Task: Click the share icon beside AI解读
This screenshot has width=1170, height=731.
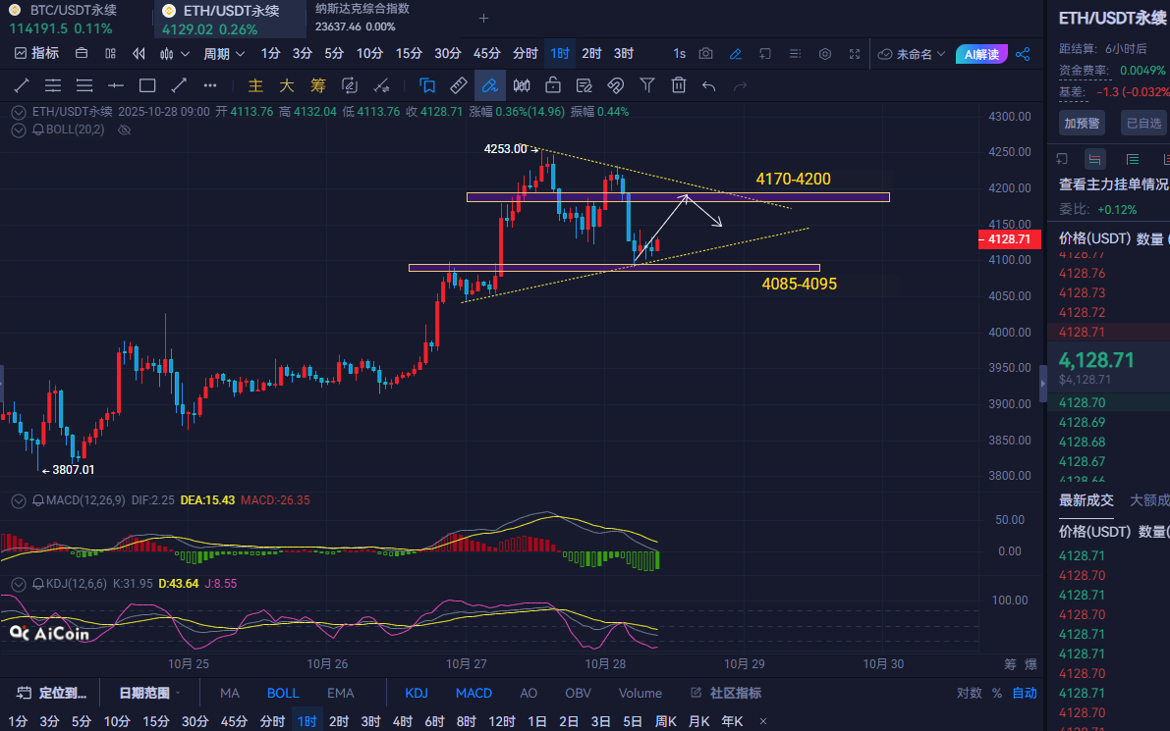Action: pyautogui.click(x=1023, y=54)
